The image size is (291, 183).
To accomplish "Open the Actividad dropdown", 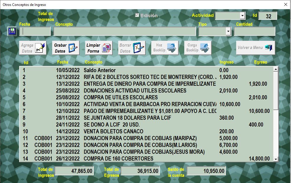I will click(242, 16).
